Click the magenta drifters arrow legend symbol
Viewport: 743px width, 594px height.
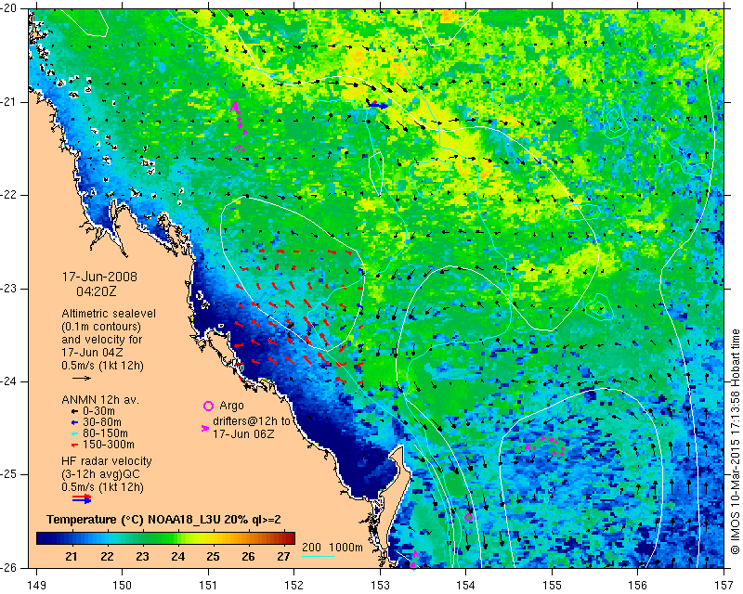pyautogui.click(x=205, y=428)
